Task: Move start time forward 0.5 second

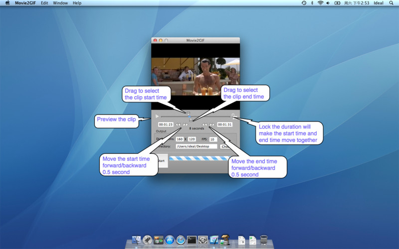Action: [x=186, y=124]
